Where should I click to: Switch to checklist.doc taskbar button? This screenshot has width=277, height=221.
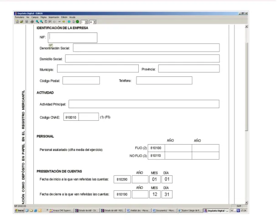click(x=139, y=210)
